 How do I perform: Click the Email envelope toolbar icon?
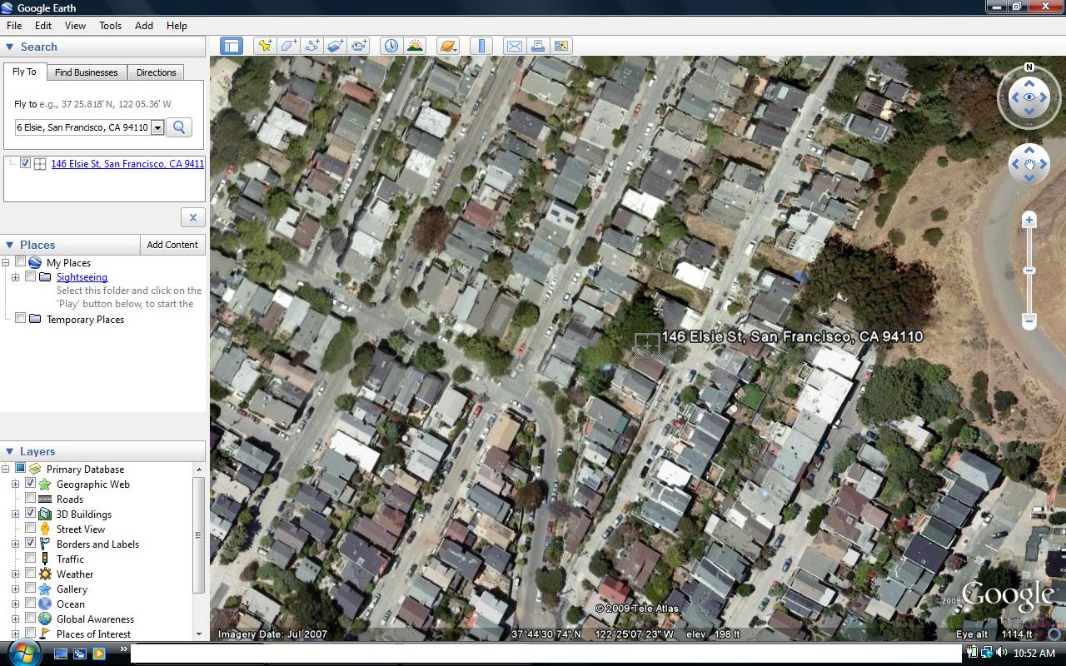(x=514, y=46)
